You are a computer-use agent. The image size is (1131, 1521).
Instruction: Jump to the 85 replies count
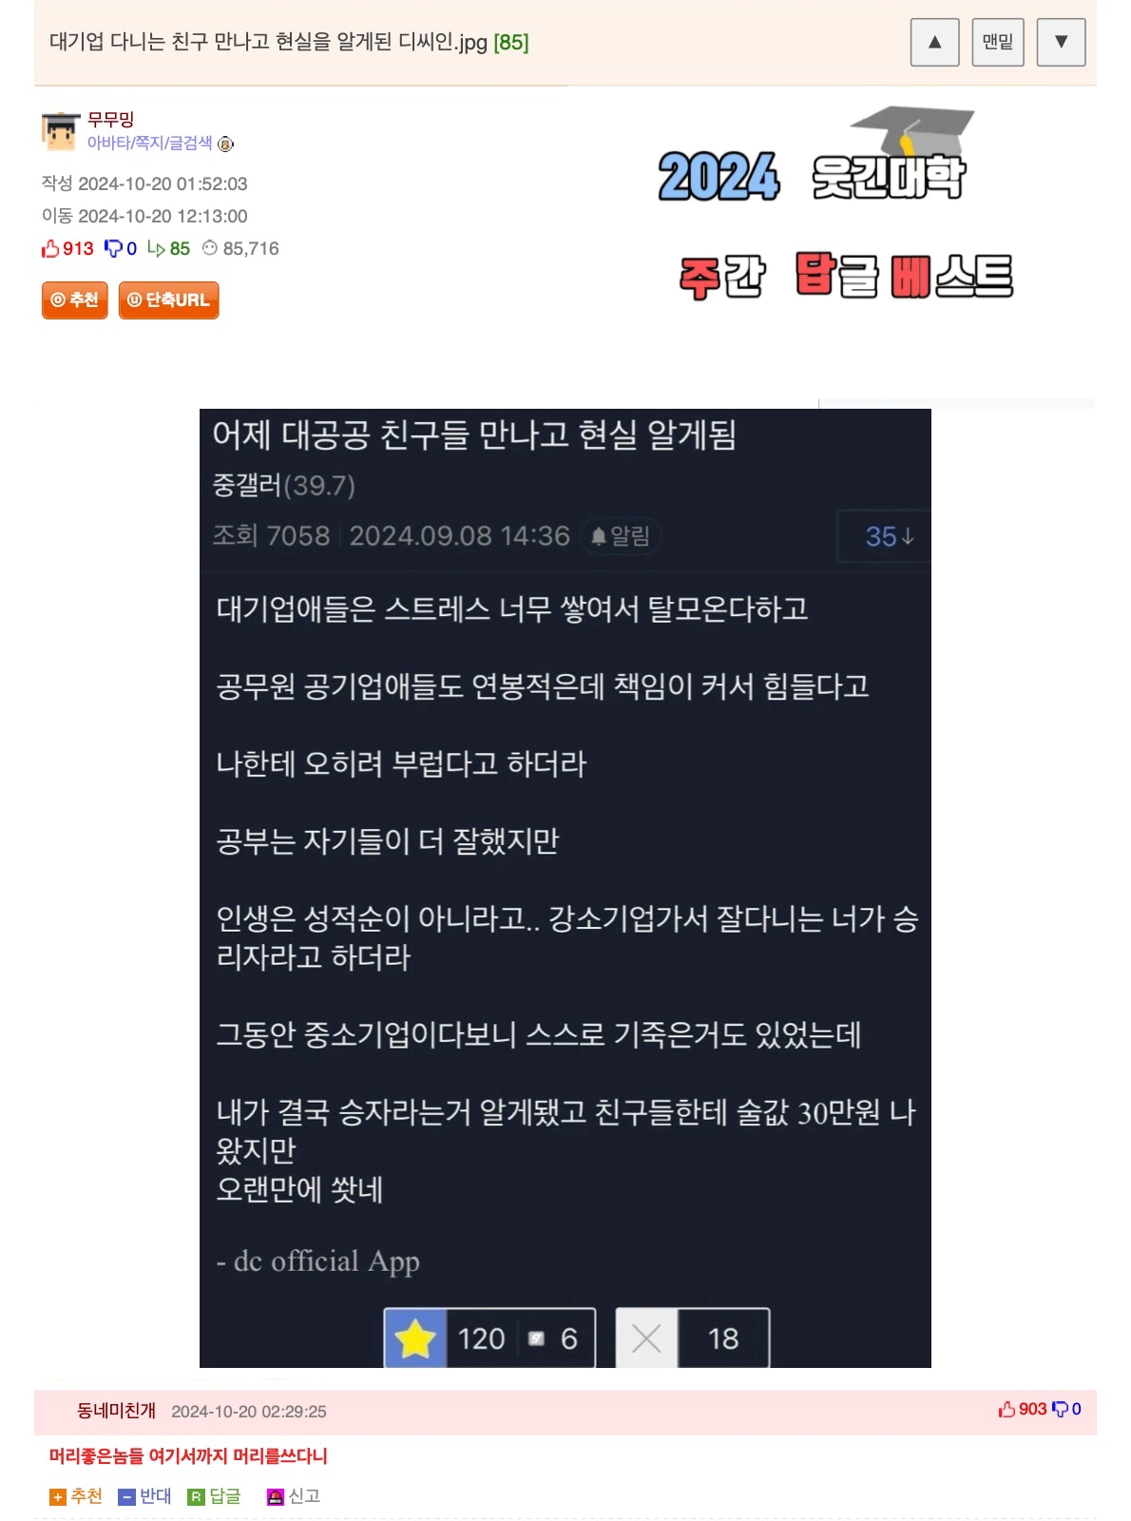click(169, 248)
